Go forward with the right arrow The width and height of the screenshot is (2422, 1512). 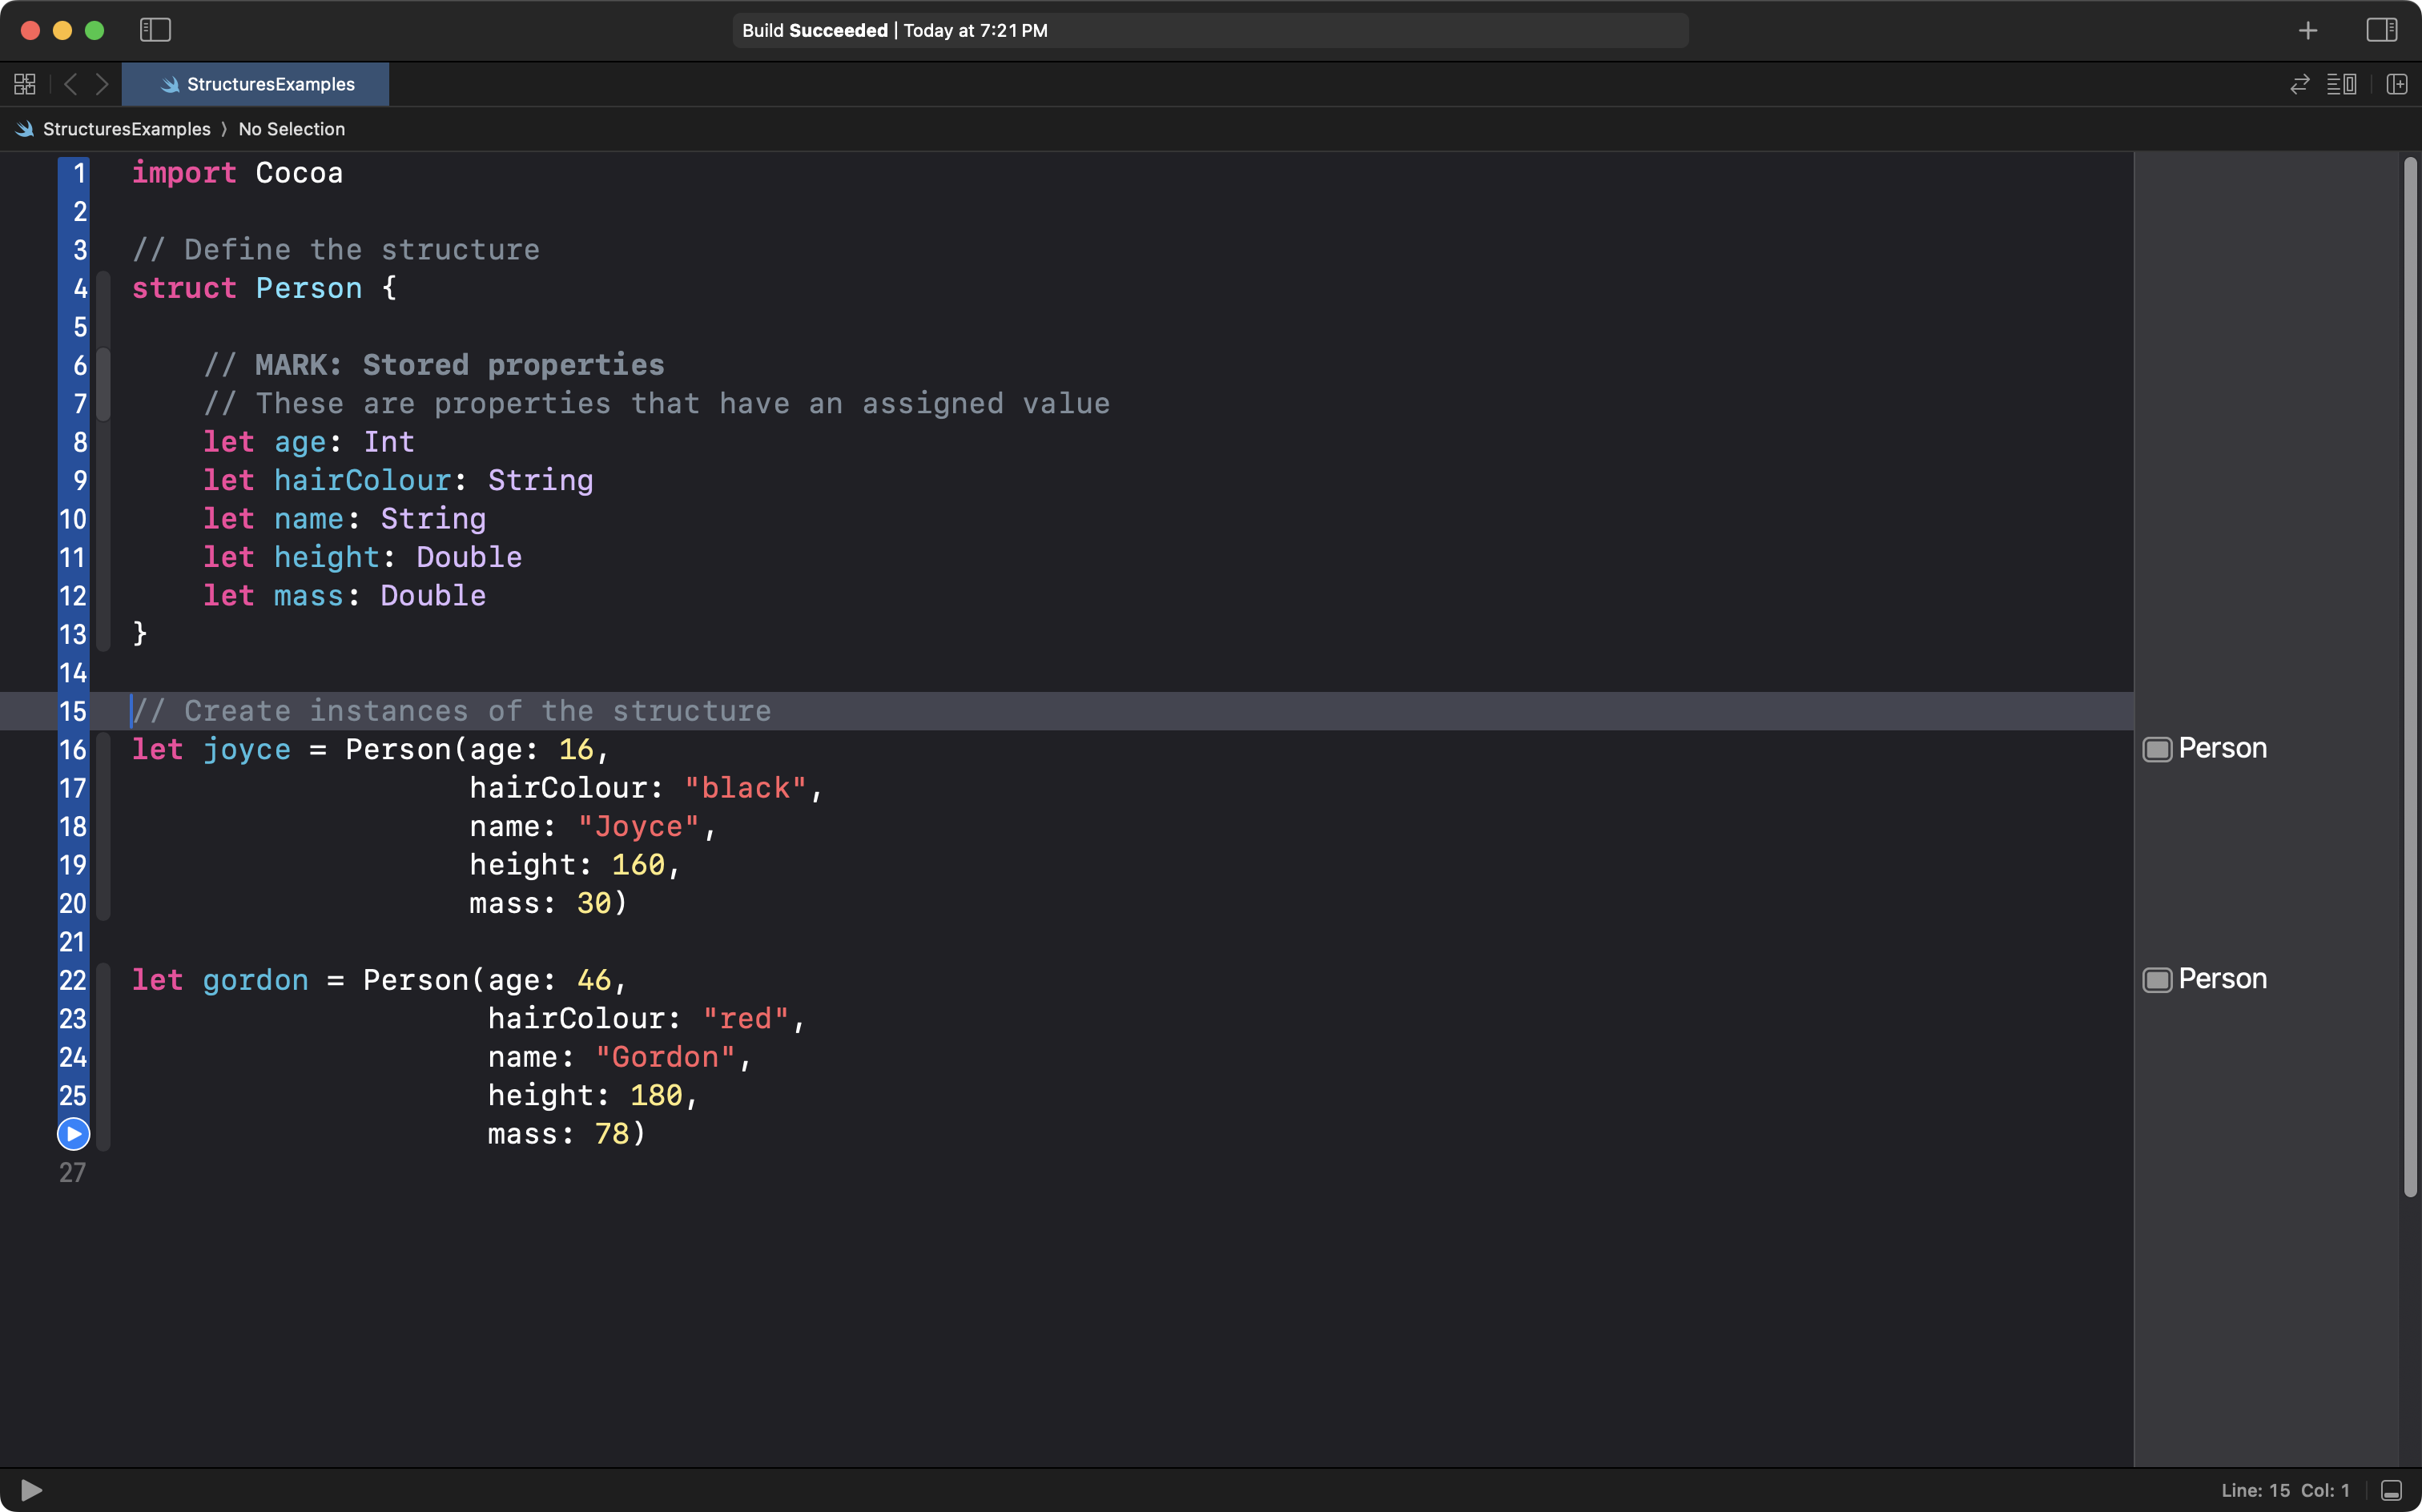(x=102, y=84)
